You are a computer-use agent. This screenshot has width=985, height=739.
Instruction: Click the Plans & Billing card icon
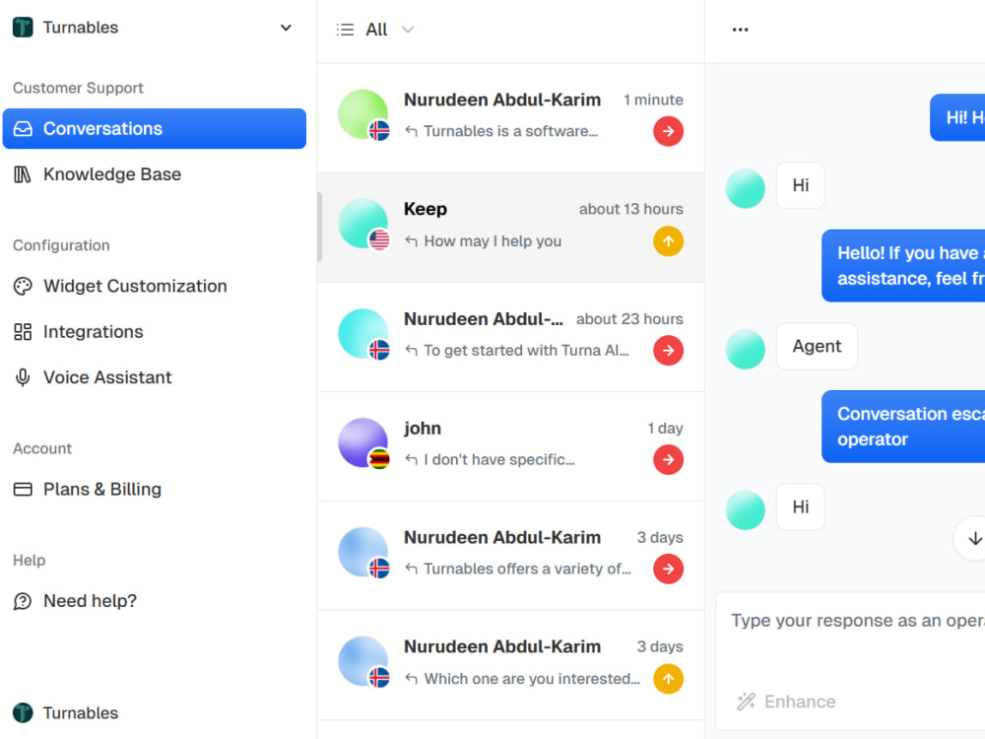23,489
